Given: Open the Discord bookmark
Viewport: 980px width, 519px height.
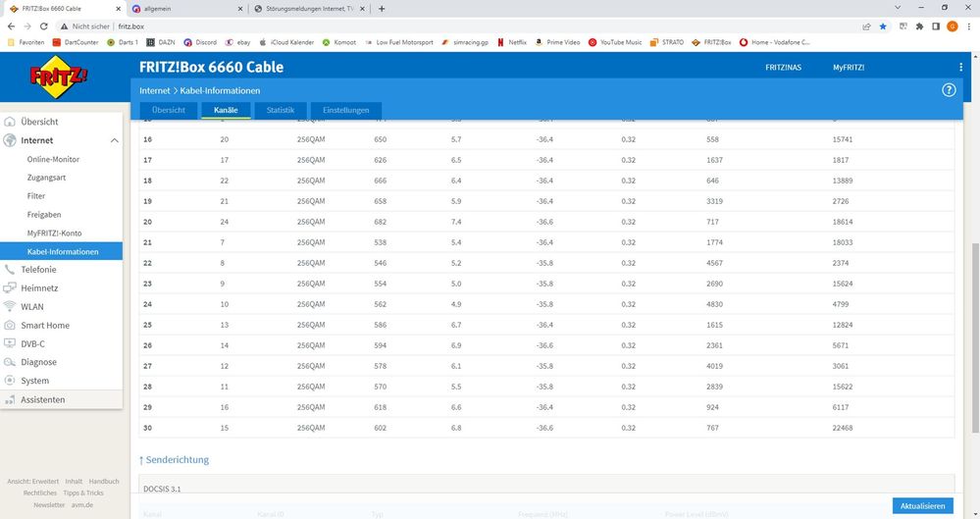Looking at the screenshot, I should 200,42.
